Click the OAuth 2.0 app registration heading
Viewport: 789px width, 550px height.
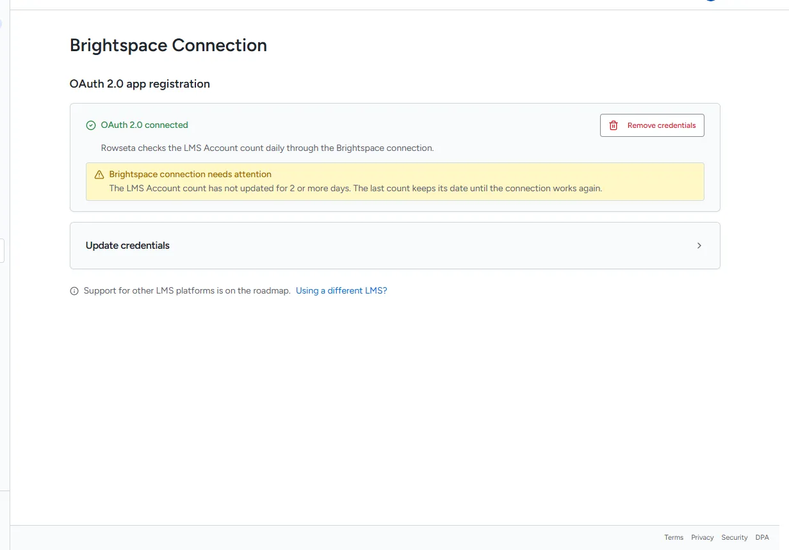[x=140, y=84]
